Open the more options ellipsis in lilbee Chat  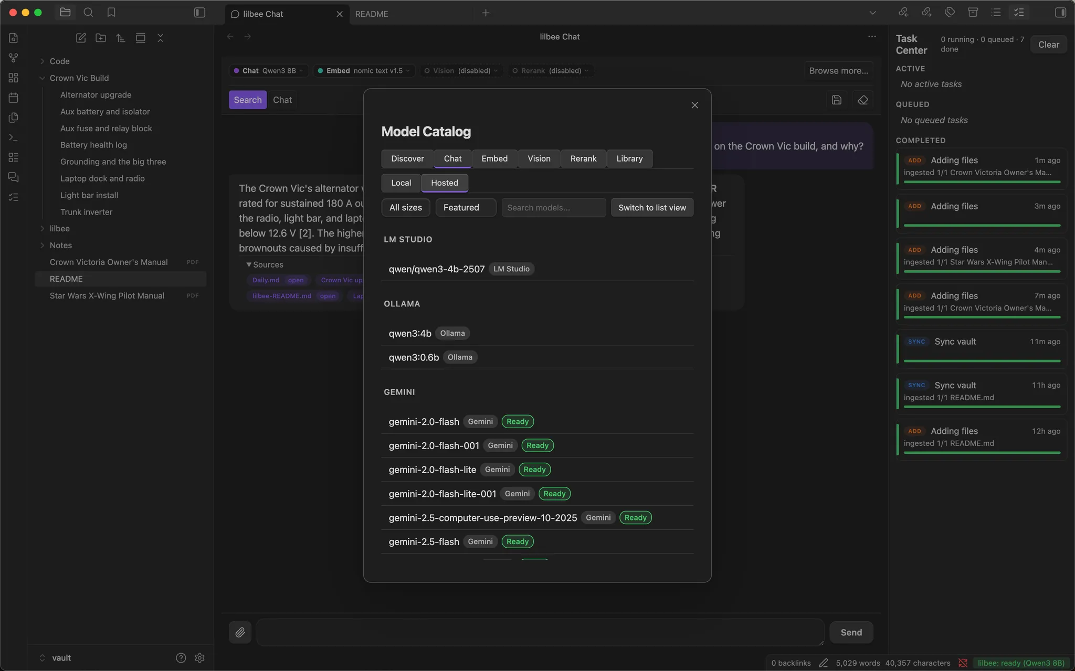click(872, 37)
